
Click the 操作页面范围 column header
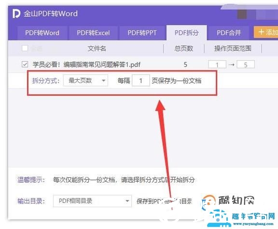(x=233, y=48)
